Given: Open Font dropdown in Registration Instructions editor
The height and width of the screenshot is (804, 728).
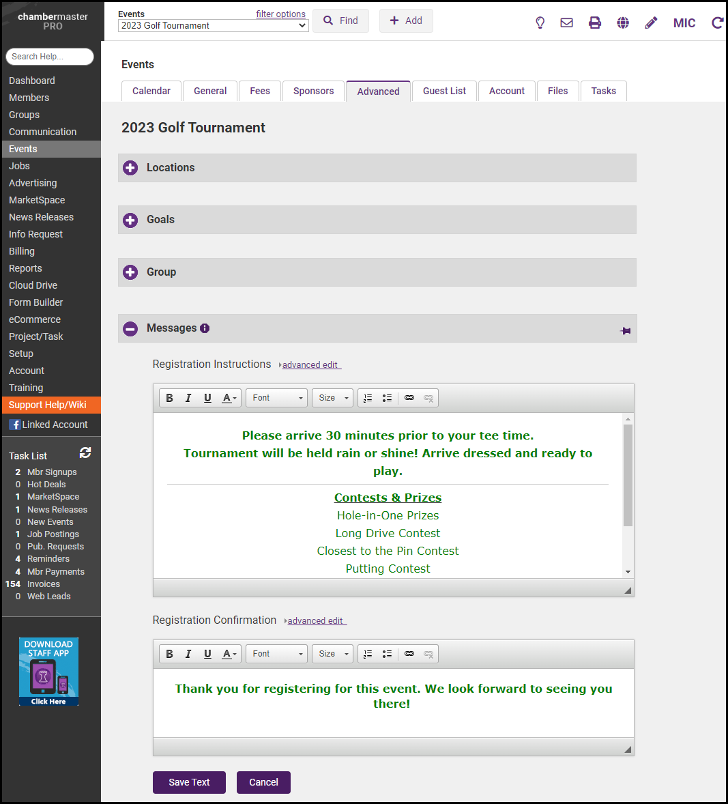Looking at the screenshot, I should pos(277,398).
